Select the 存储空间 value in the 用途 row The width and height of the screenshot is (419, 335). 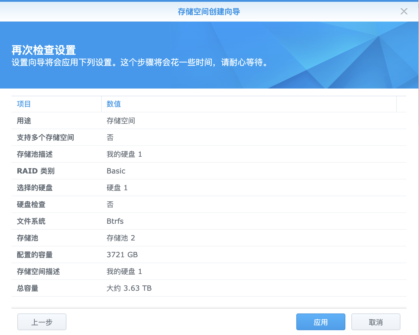[x=121, y=121]
